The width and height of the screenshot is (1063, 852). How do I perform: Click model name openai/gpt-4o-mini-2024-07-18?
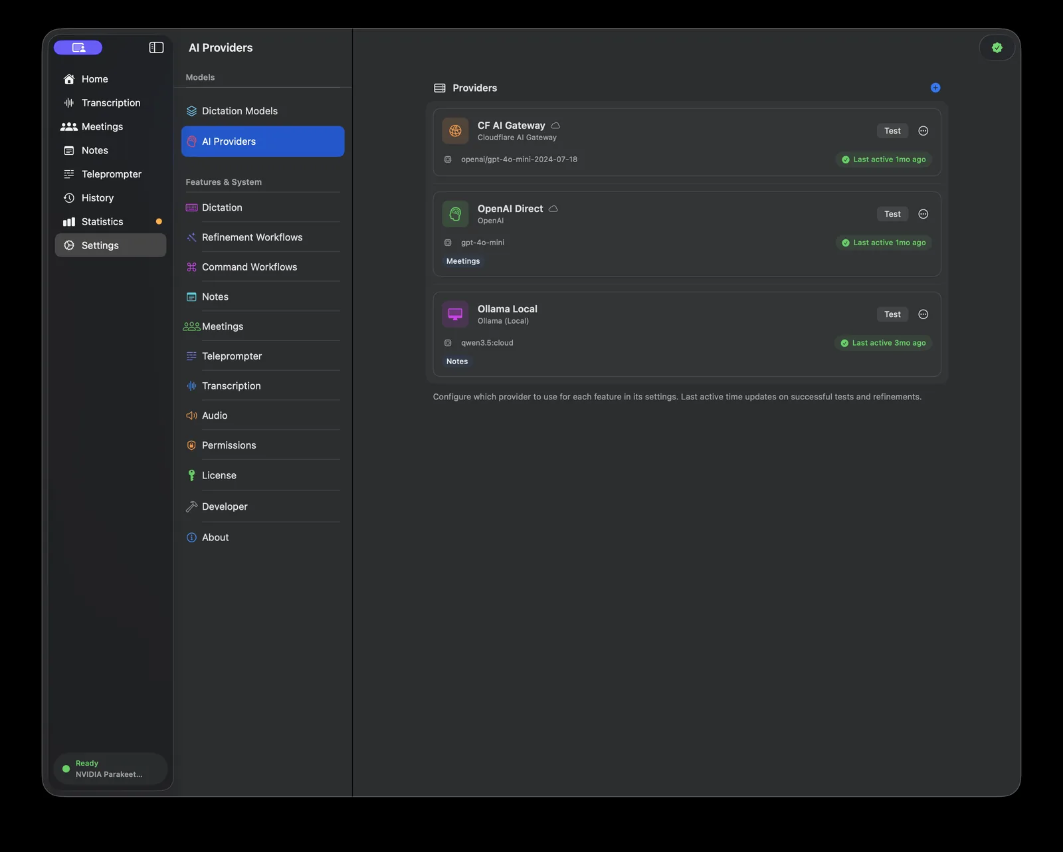click(x=519, y=160)
